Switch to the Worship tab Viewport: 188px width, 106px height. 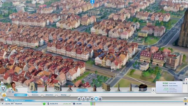click(63, 95)
